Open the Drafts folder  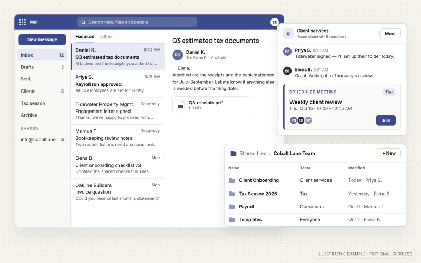click(x=42, y=67)
